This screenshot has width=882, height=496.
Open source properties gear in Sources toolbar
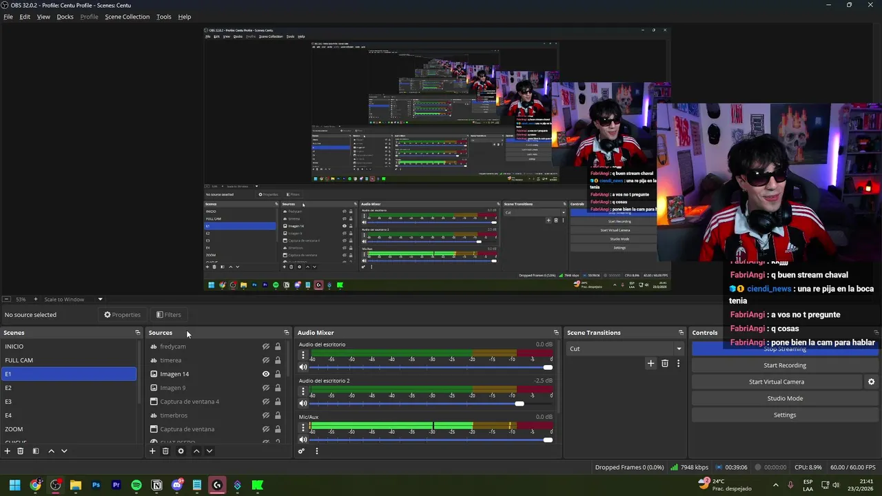point(181,451)
